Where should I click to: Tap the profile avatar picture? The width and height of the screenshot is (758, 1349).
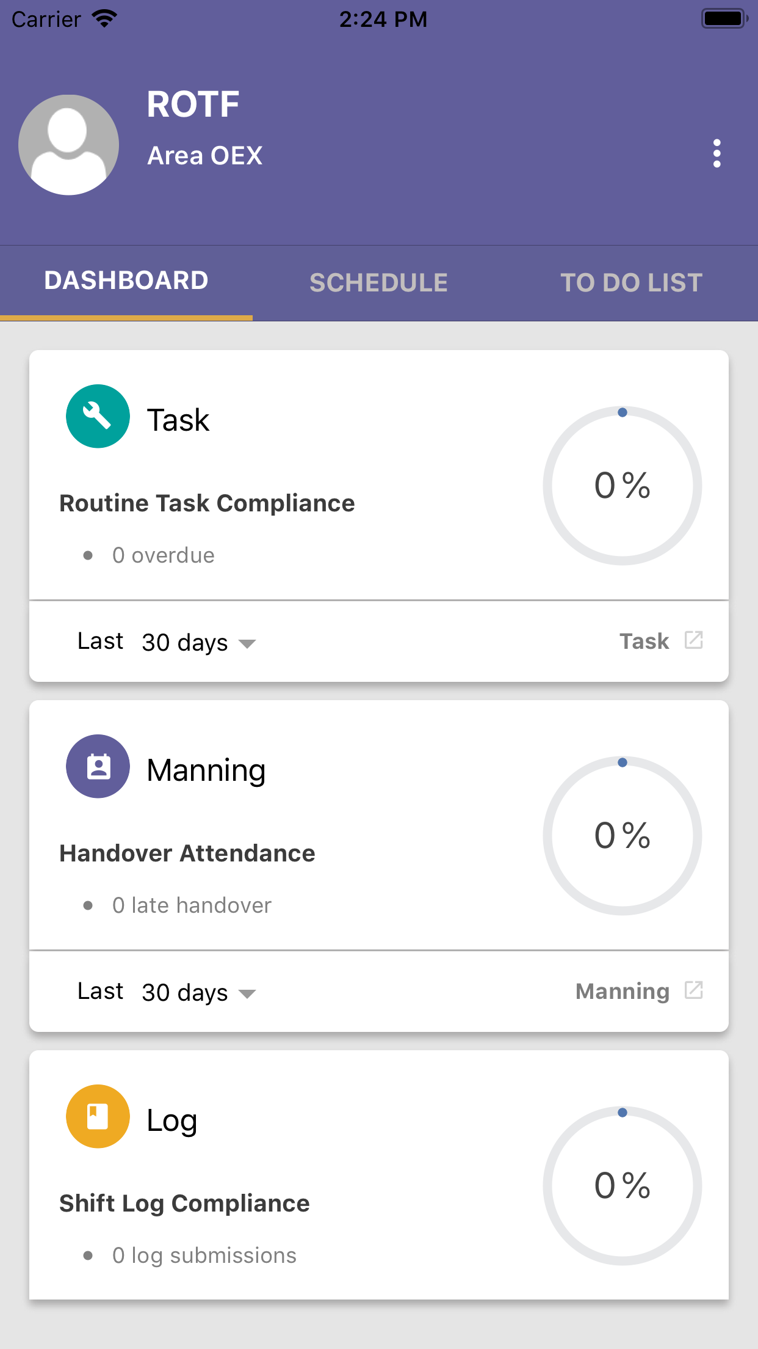point(68,145)
